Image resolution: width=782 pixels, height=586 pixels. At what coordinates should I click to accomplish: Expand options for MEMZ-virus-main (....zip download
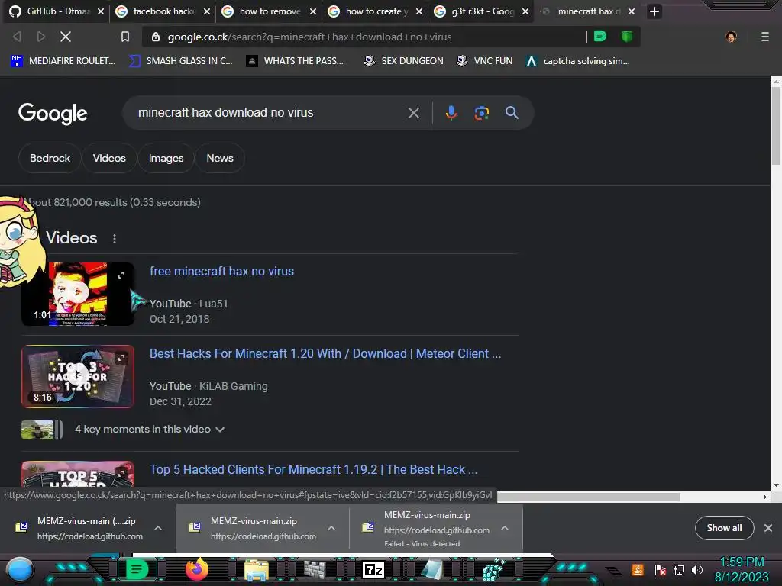point(158,528)
